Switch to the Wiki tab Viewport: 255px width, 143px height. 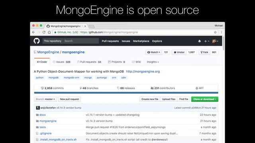click(x=136, y=62)
